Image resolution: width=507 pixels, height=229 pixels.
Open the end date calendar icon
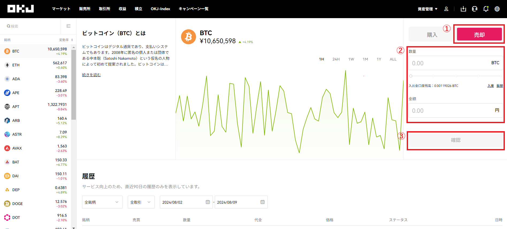(263, 202)
